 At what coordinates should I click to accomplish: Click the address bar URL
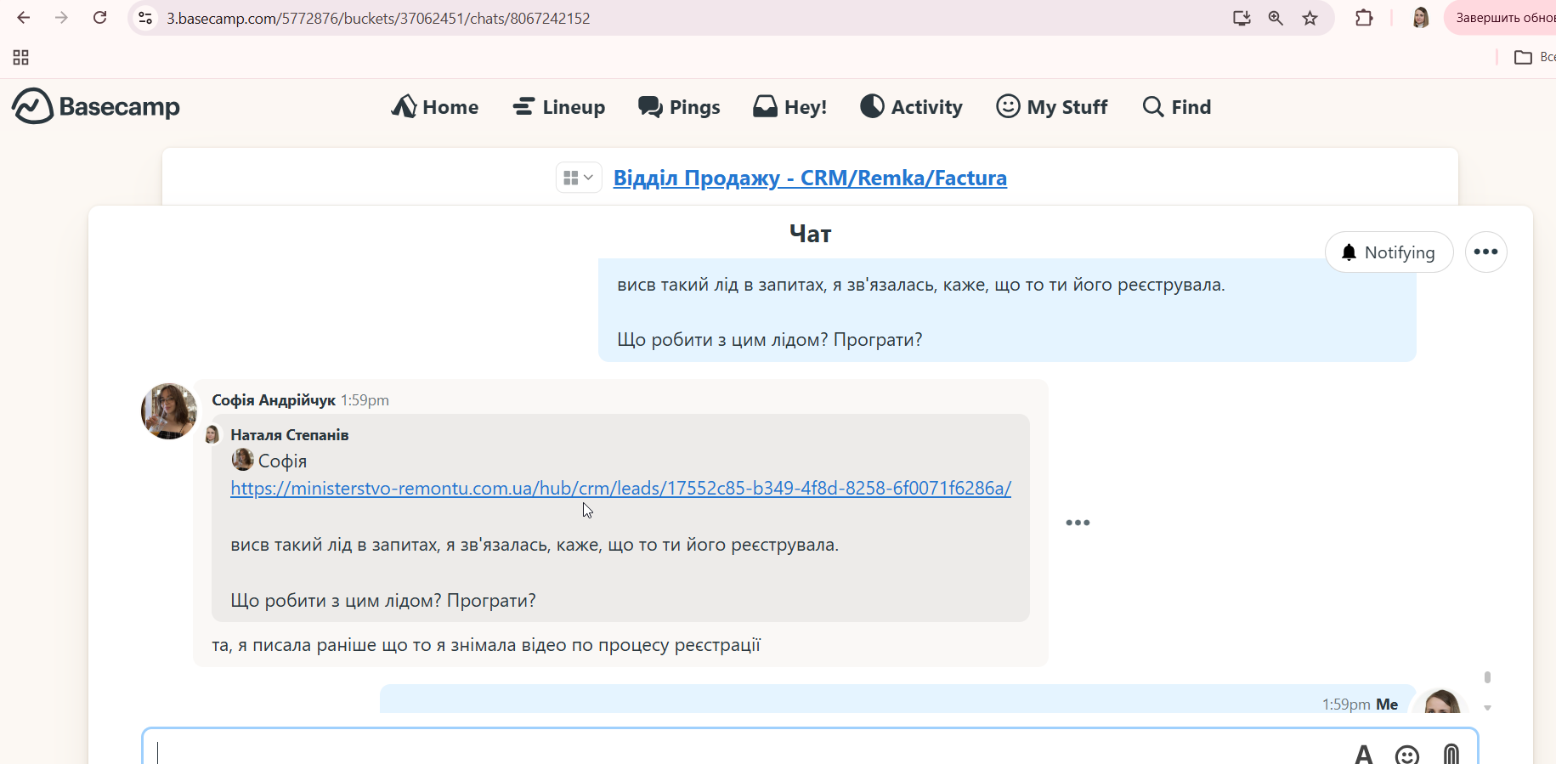(378, 18)
